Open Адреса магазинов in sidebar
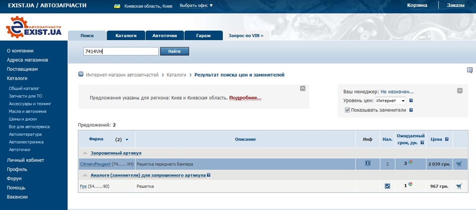The image size is (476, 210). click(27, 60)
